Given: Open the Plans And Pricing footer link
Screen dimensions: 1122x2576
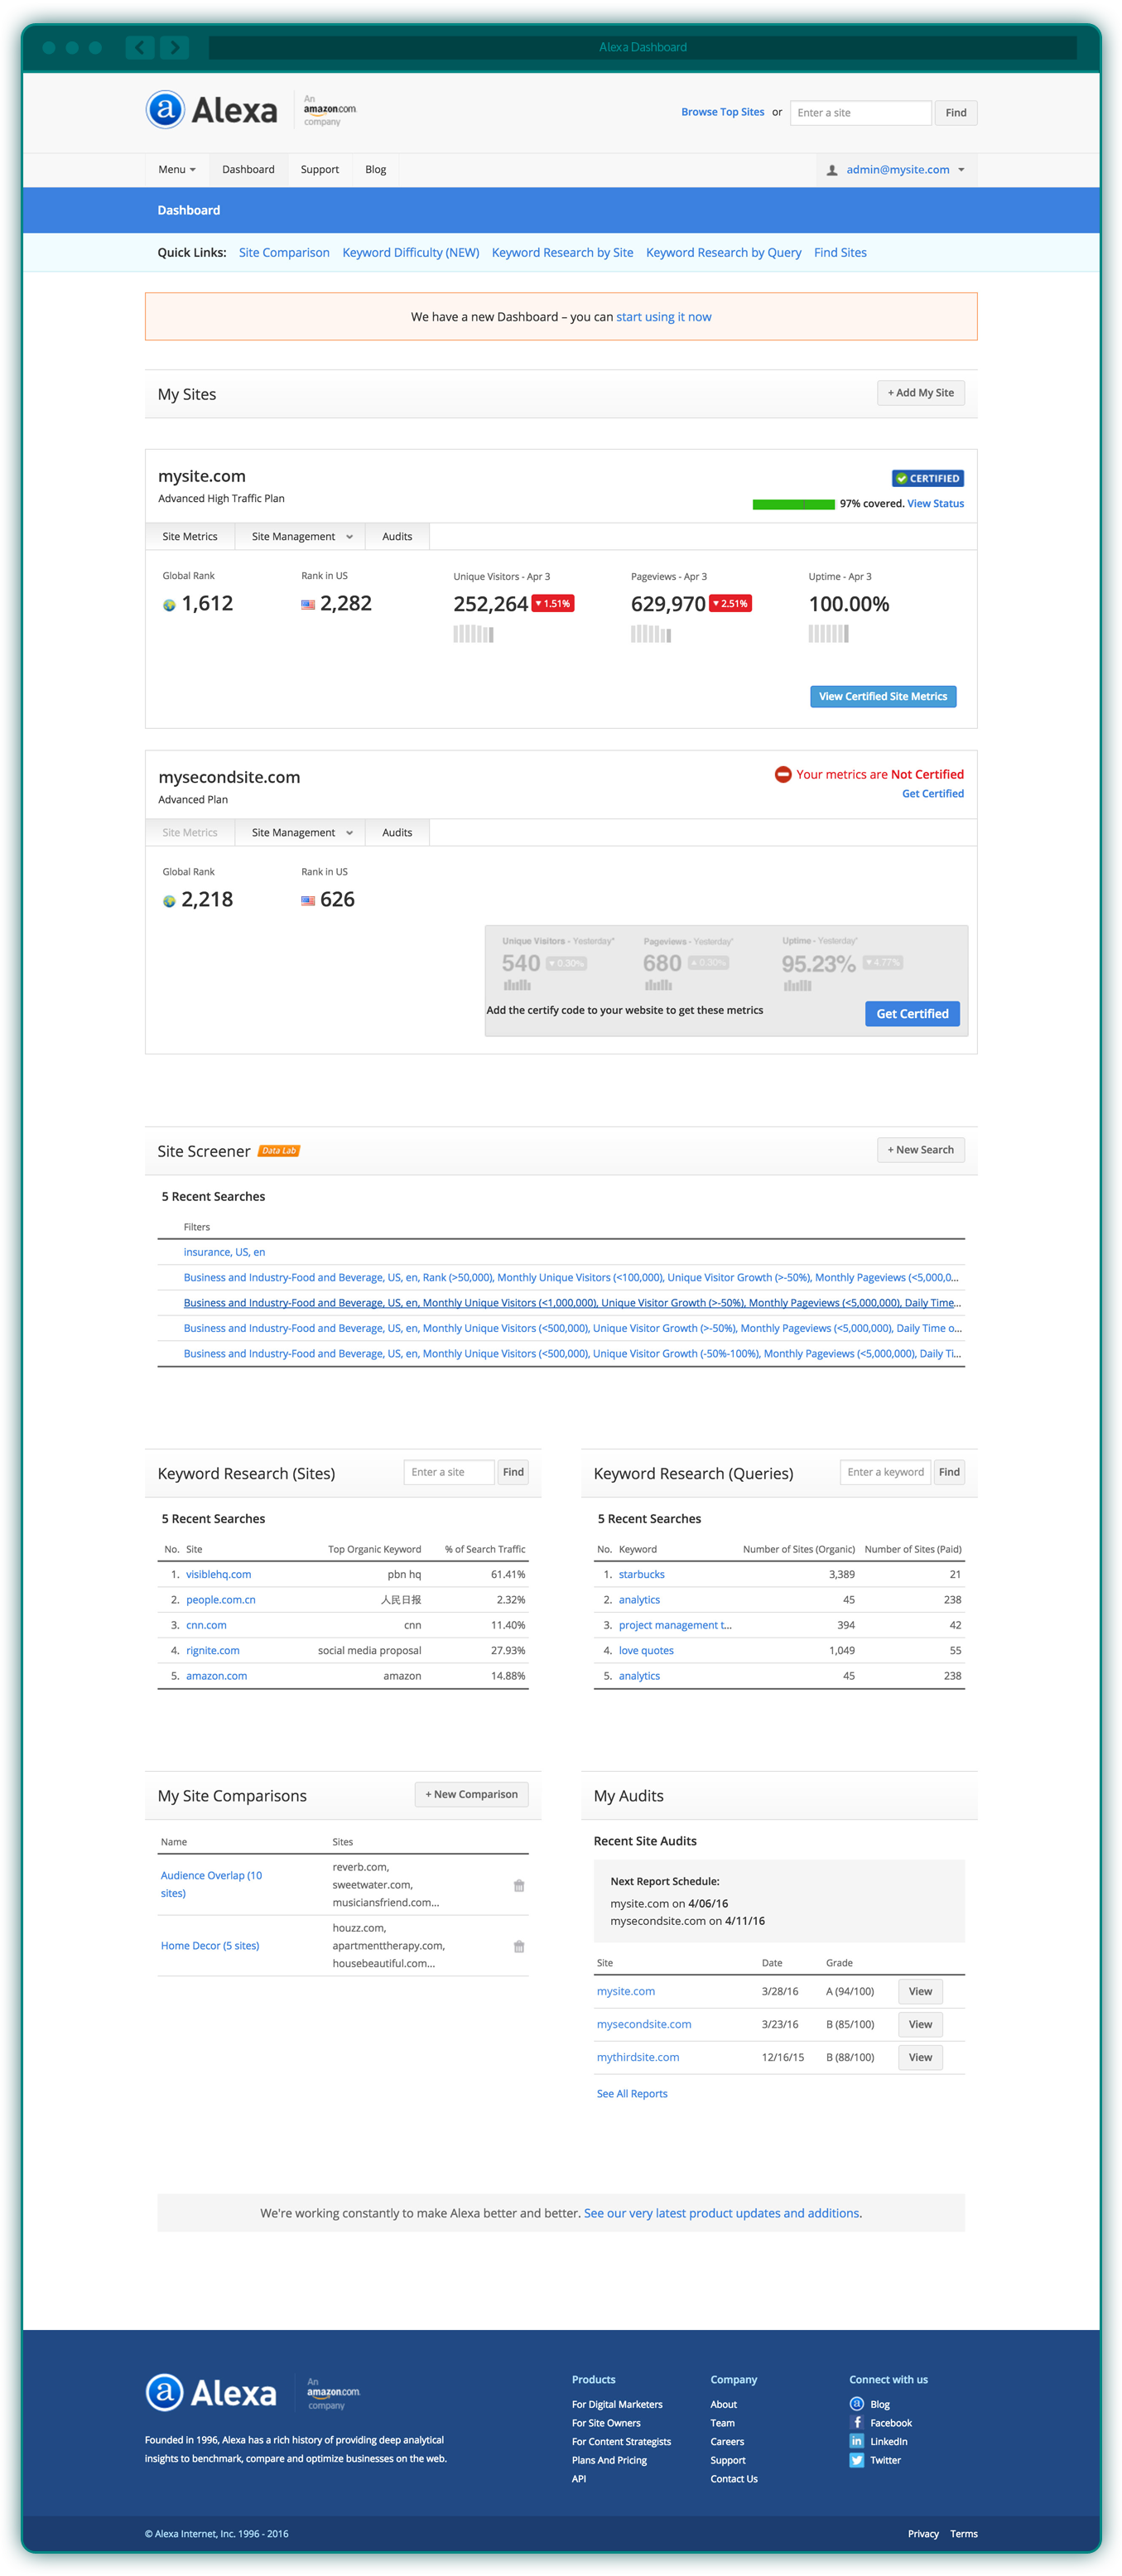Looking at the screenshot, I should (609, 2460).
